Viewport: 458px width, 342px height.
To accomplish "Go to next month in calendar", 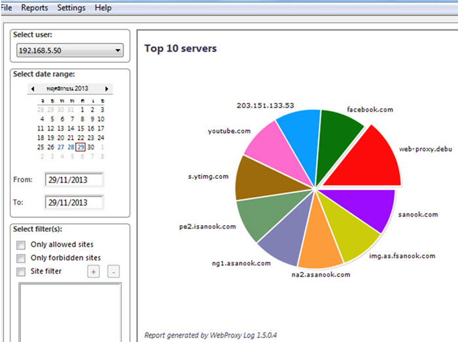I will pyautogui.click(x=107, y=88).
